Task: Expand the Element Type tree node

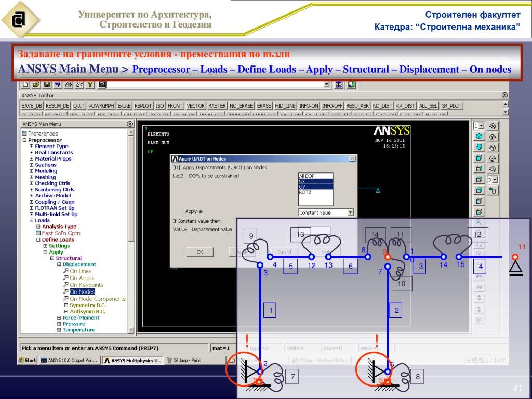Action: (x=31, y=146)
